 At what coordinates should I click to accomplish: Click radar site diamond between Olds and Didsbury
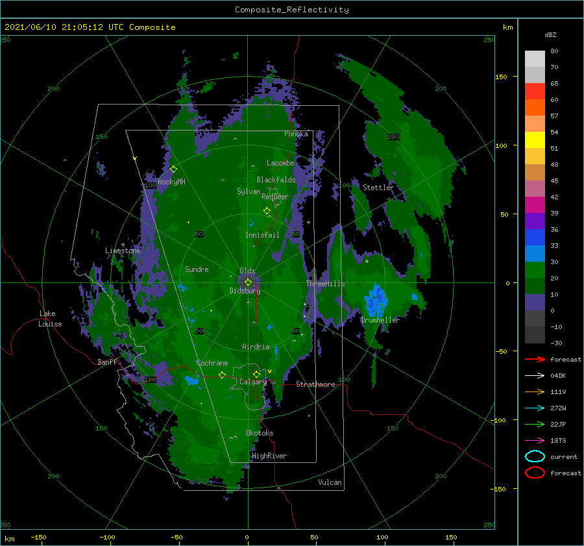(x=248, y=282)
